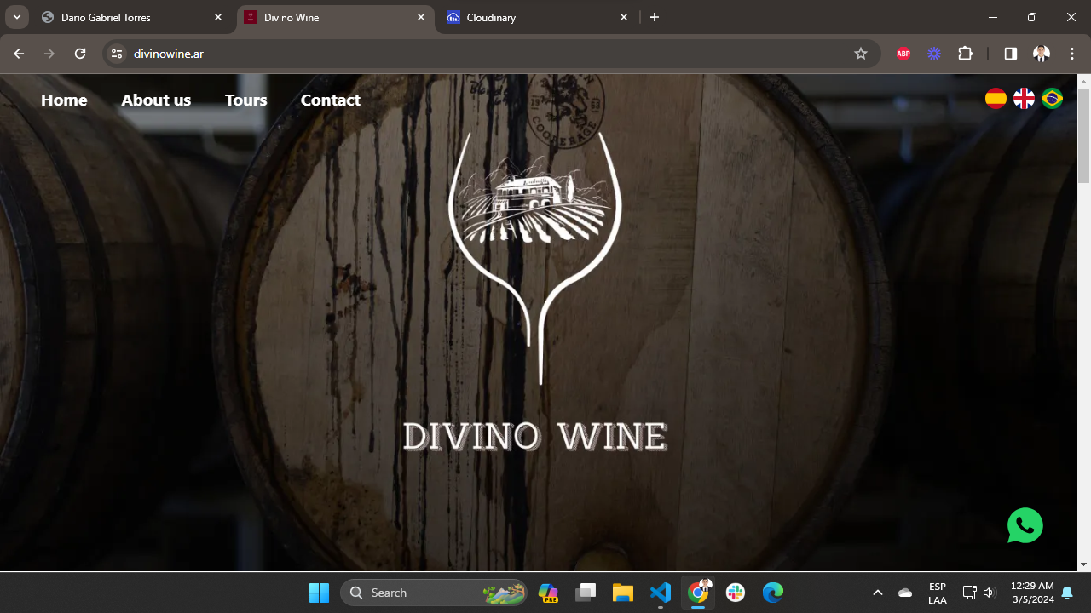This screenshot has width=1091, height=613.
Task: Click the page scrollbar down arrow
Action: point(1083,564)
